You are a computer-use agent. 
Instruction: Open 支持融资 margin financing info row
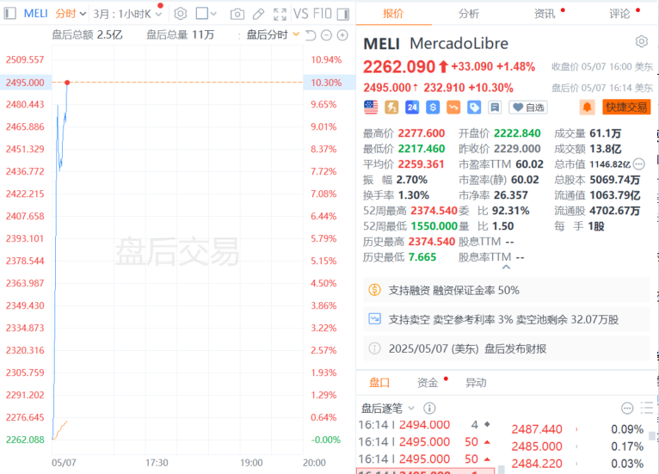point(507,291)
